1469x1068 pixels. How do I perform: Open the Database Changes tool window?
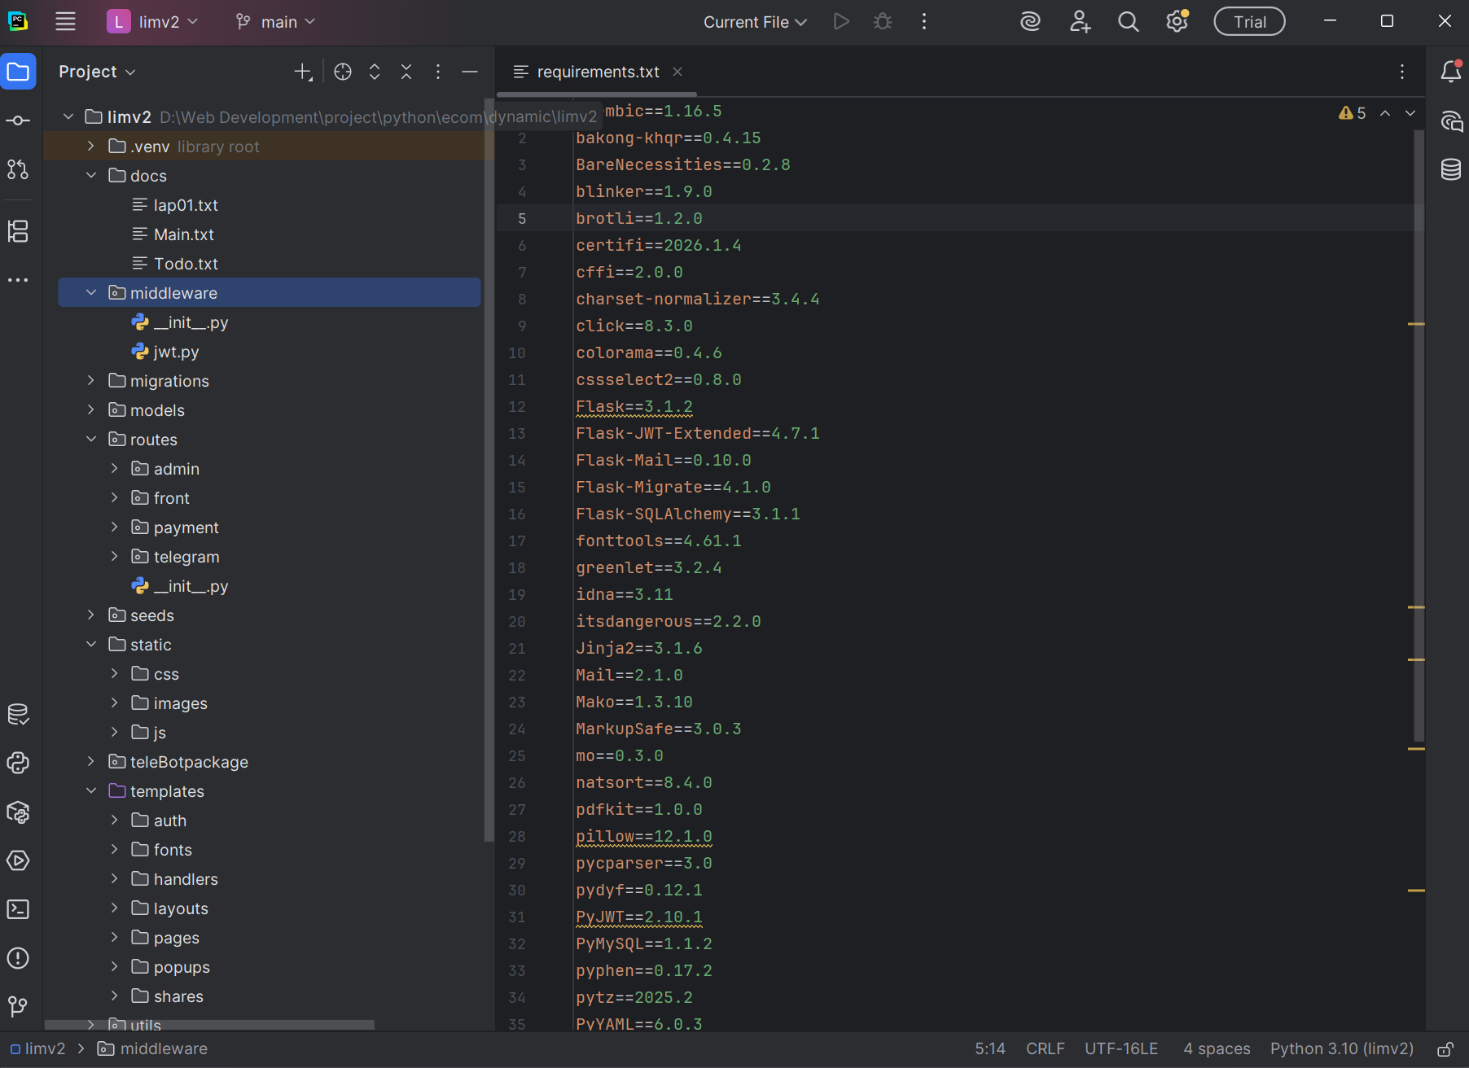tap(18, 715)
